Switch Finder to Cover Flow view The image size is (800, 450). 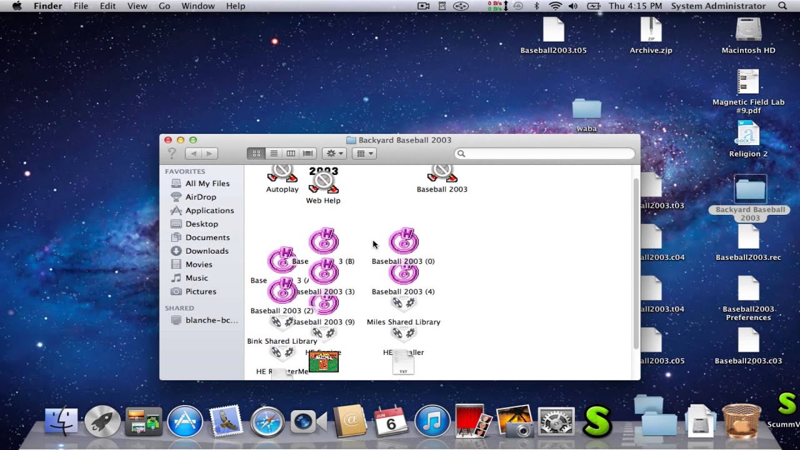307,153
